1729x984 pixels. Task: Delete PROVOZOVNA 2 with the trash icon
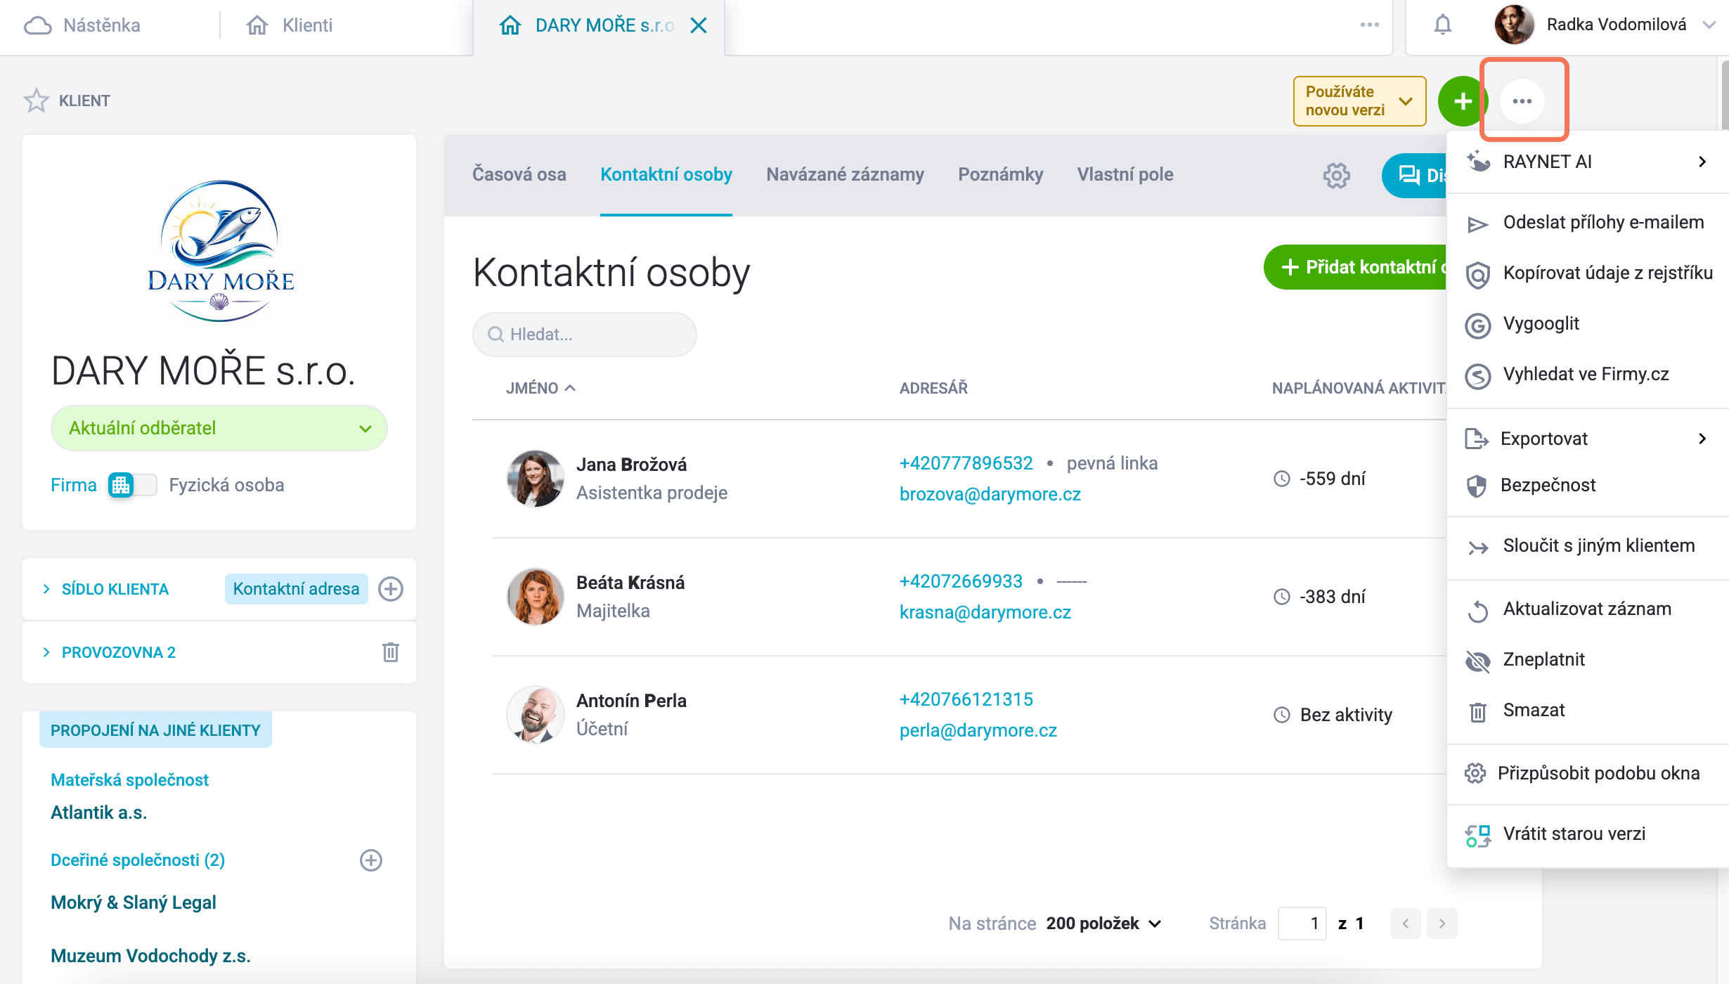coord(391,652)
